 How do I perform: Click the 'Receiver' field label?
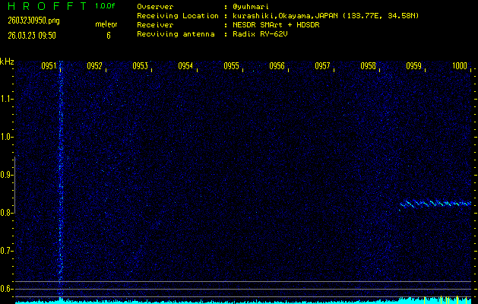[x=155, y=25]
